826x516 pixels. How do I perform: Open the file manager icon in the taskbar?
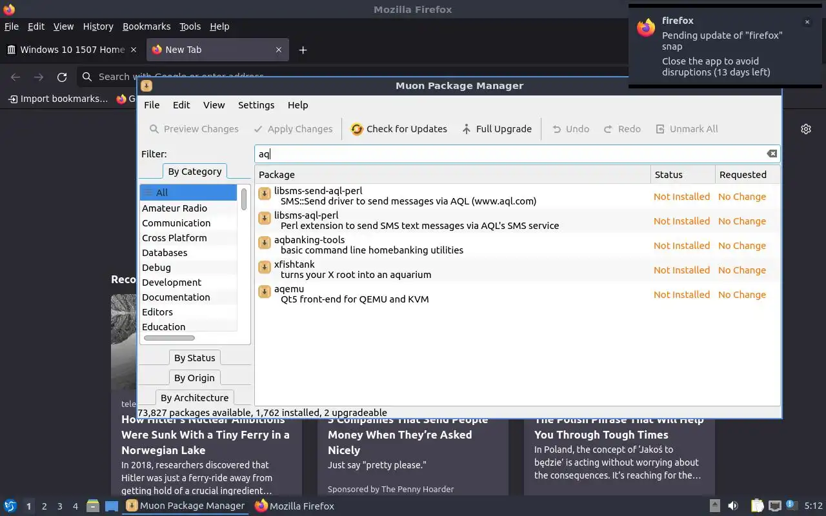tap(93, 506)
